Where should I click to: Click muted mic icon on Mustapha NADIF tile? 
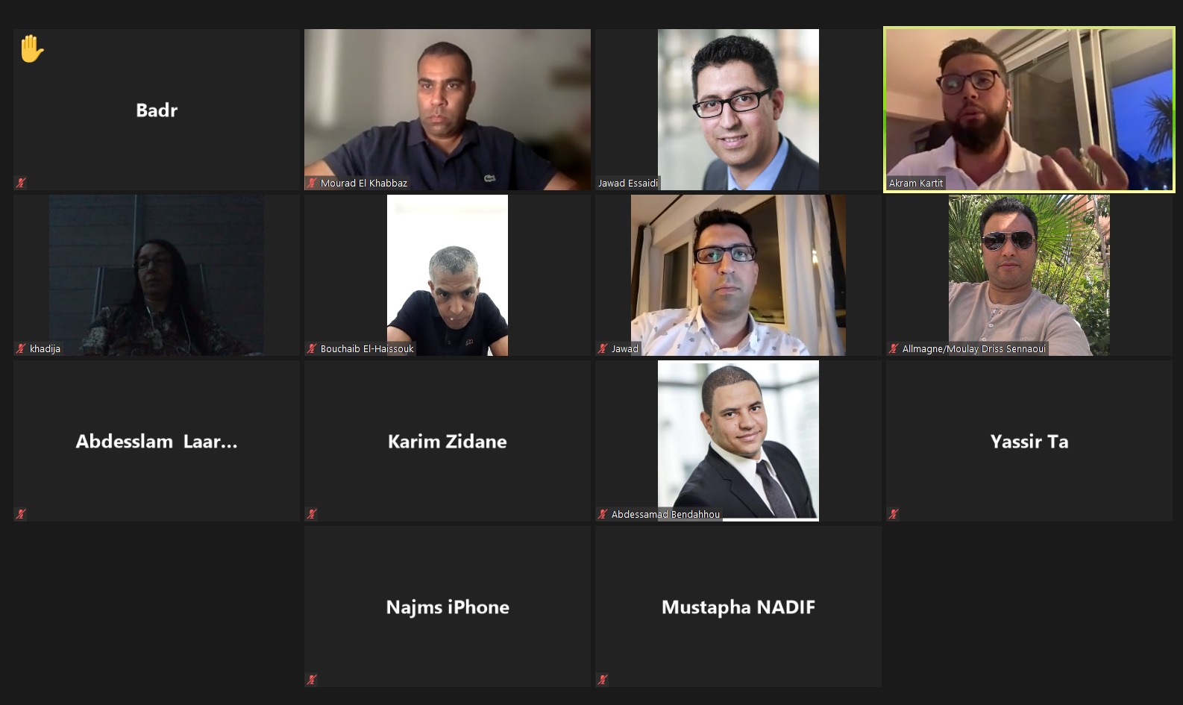click(x=603, y=680)
